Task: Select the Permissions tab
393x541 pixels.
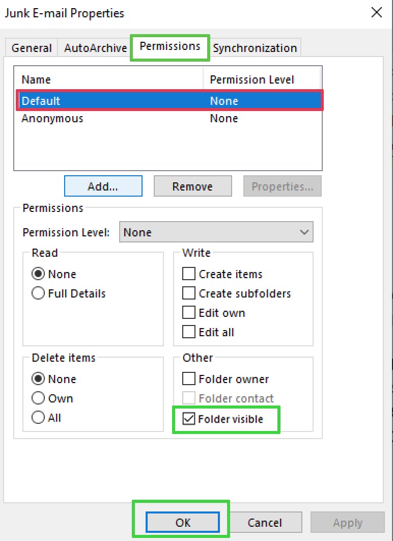Action: (170, 46)
